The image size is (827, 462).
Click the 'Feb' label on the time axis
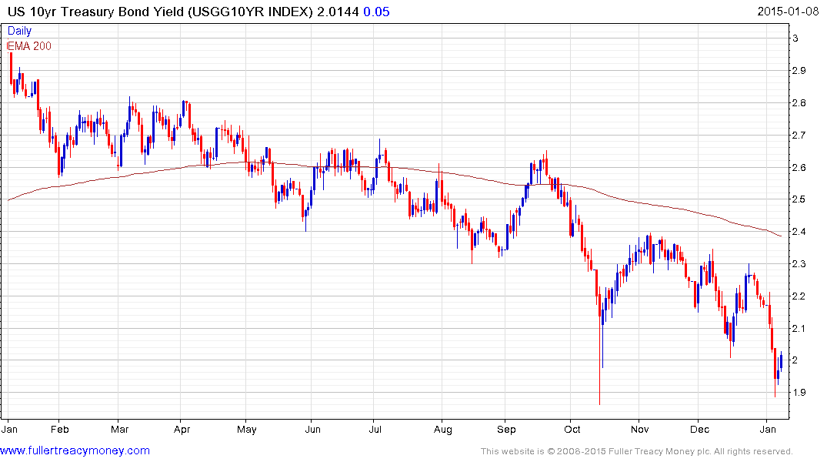coord(59,429)
